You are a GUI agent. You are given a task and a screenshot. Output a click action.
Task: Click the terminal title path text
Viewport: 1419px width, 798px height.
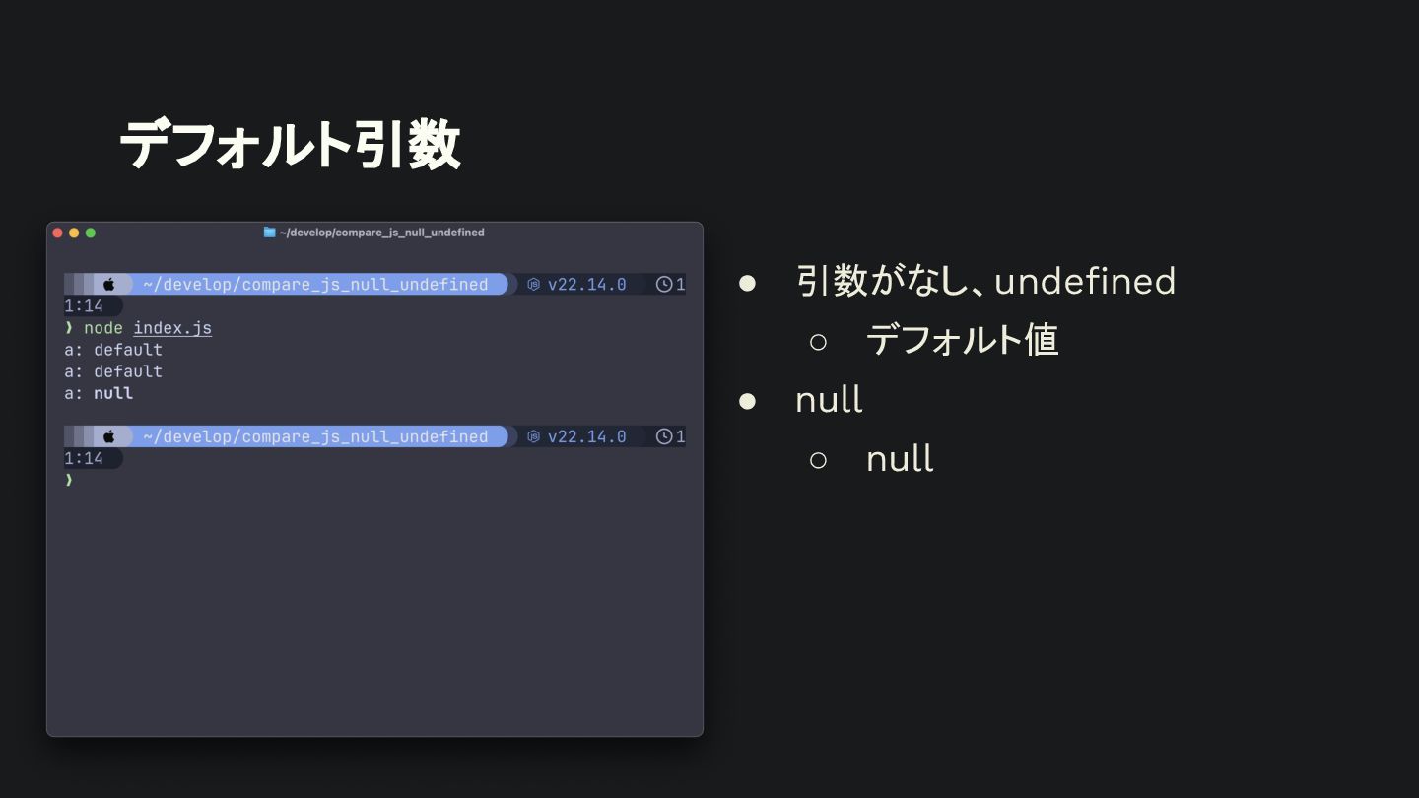[382, 233]
